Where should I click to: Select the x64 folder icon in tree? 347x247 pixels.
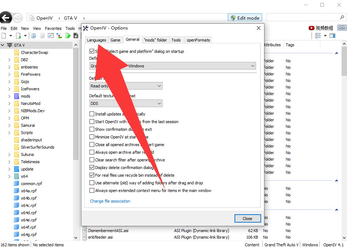[16, 176]
